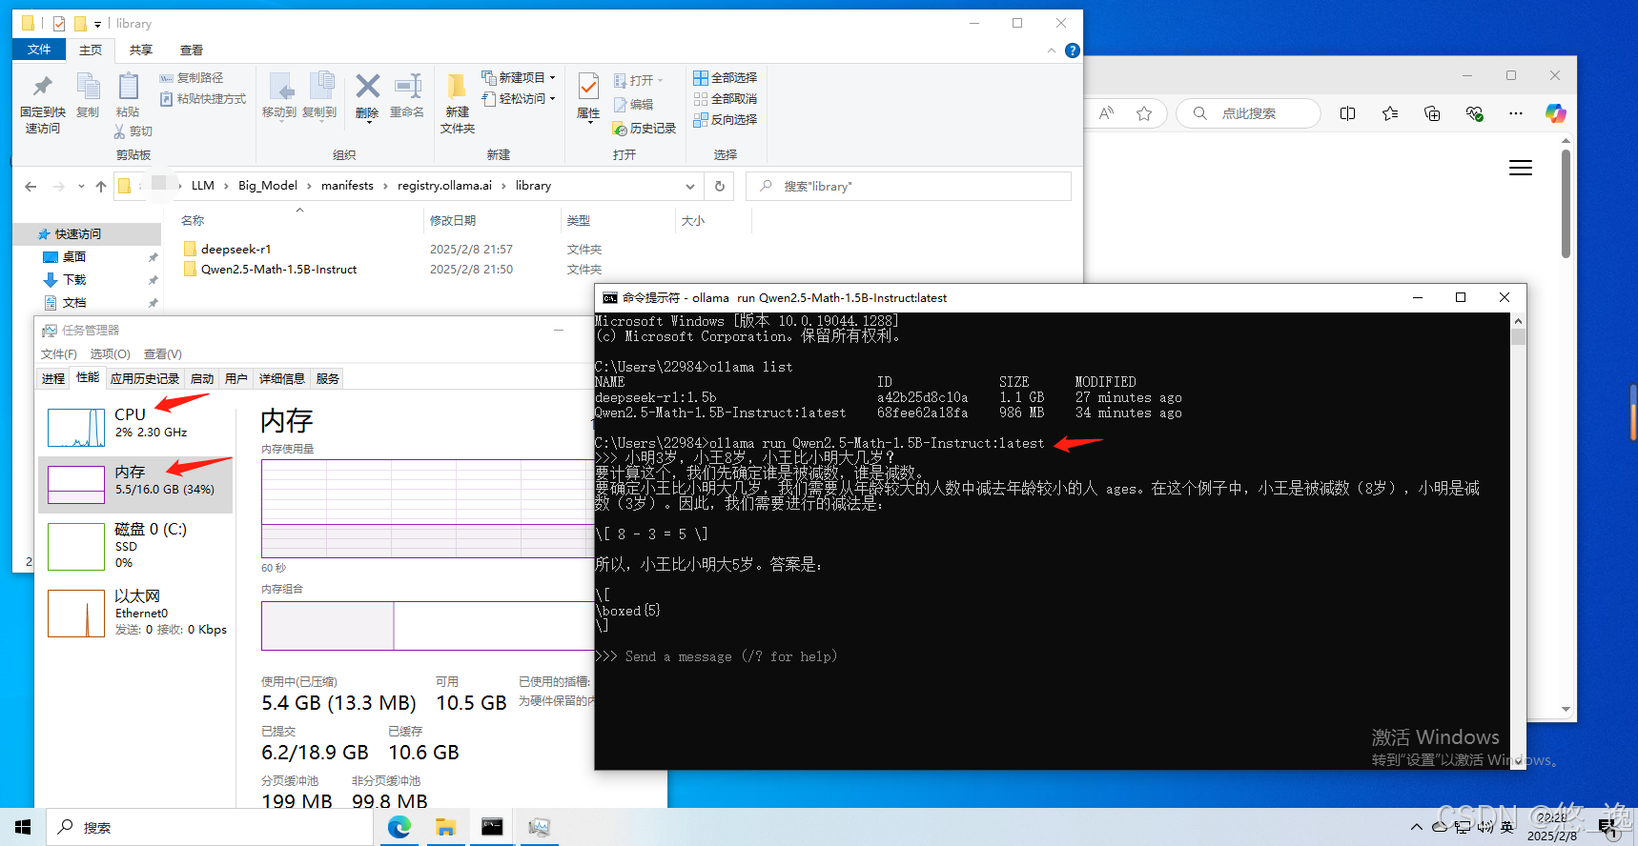
Task: Click Select all in ribbon
Action: tap(726, 78)
